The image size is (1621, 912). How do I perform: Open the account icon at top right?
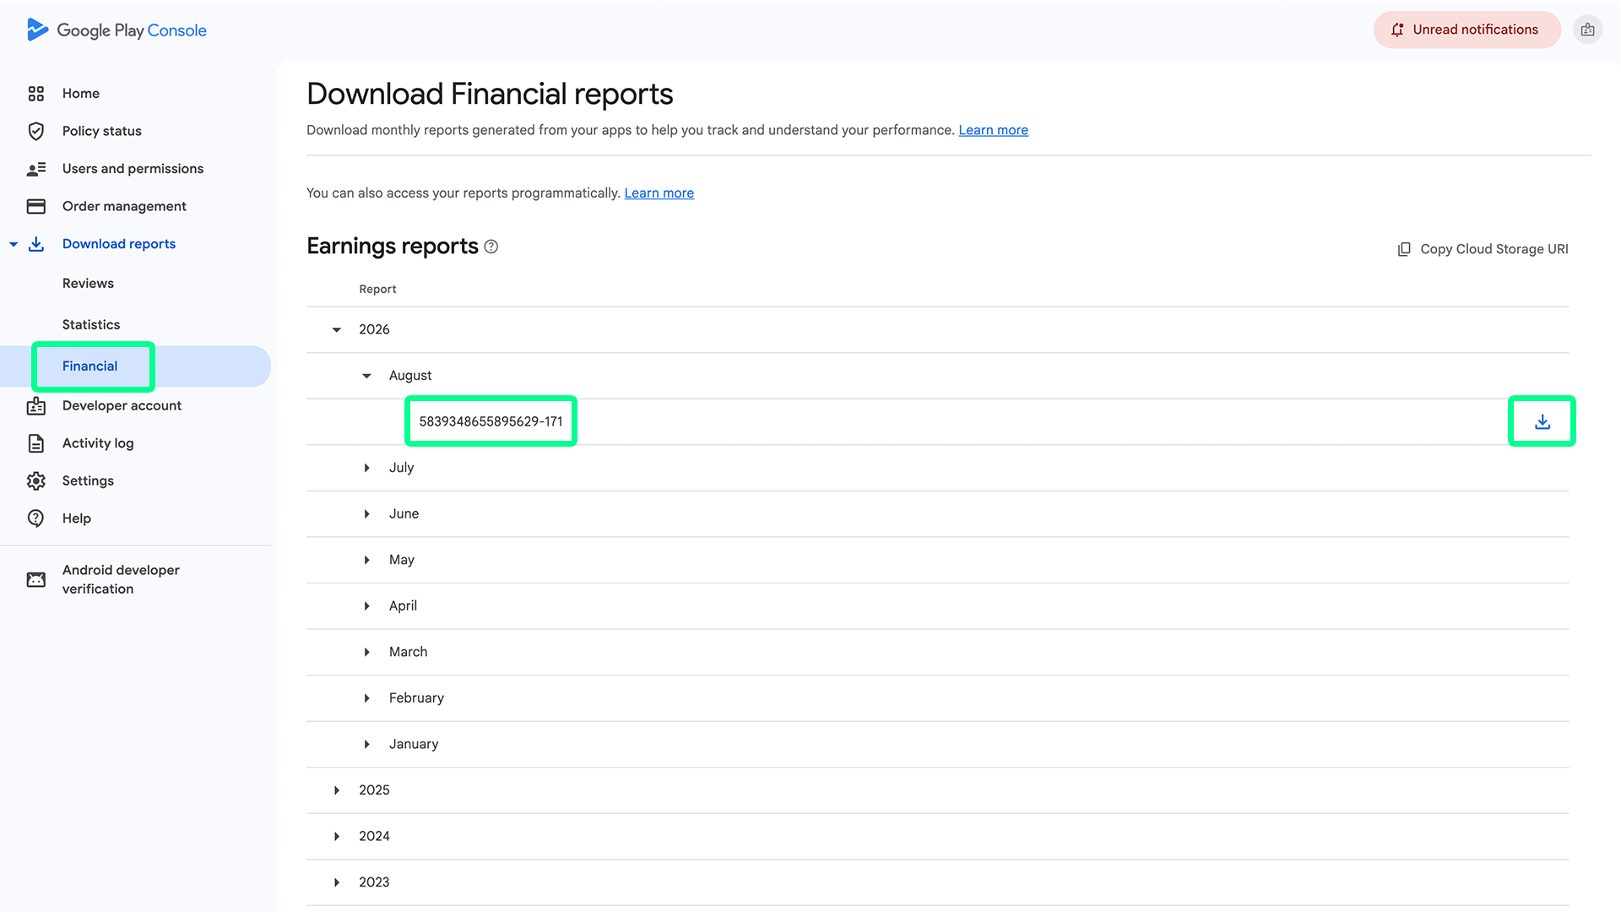(x=1587, y=30)
